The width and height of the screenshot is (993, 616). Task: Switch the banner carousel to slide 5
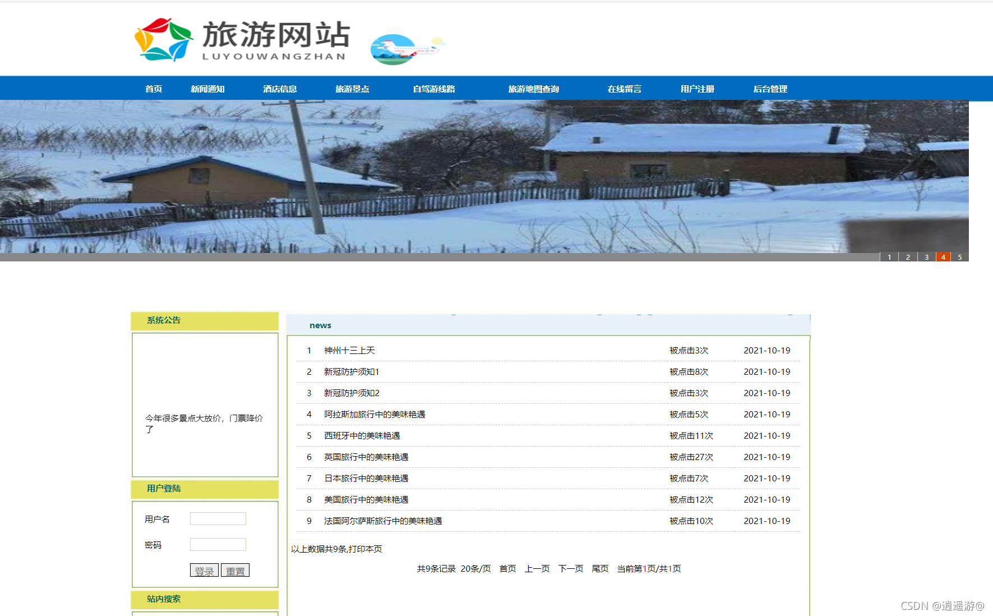coord(960,257)
